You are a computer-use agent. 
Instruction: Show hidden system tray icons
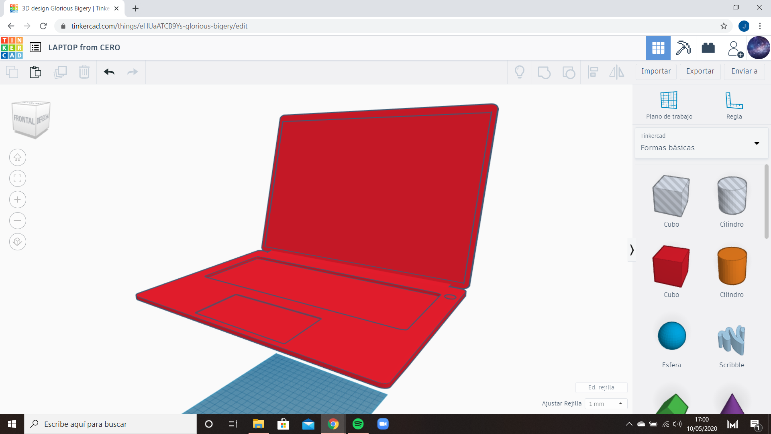[629, 424]
